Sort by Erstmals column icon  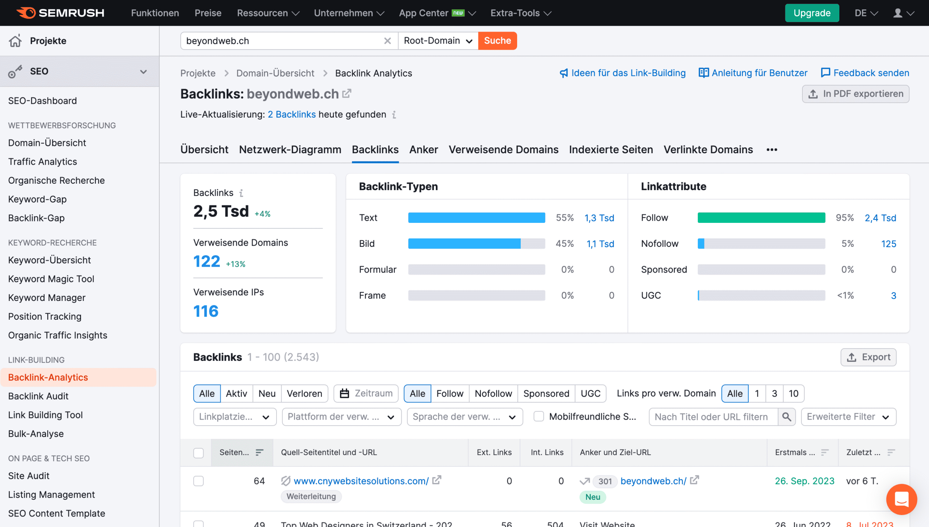click(x=824, y=453)
